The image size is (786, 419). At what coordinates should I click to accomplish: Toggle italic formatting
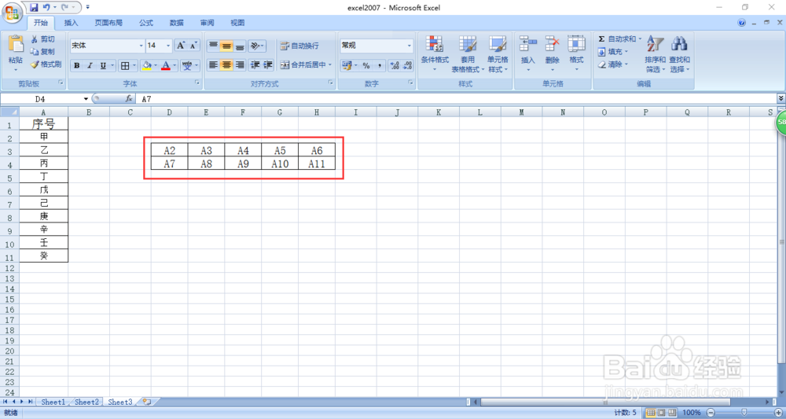90,66
